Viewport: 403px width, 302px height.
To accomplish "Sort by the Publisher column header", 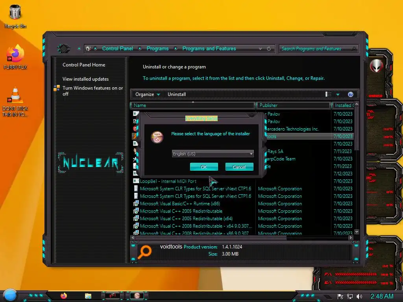I will (x=293, y=105).
